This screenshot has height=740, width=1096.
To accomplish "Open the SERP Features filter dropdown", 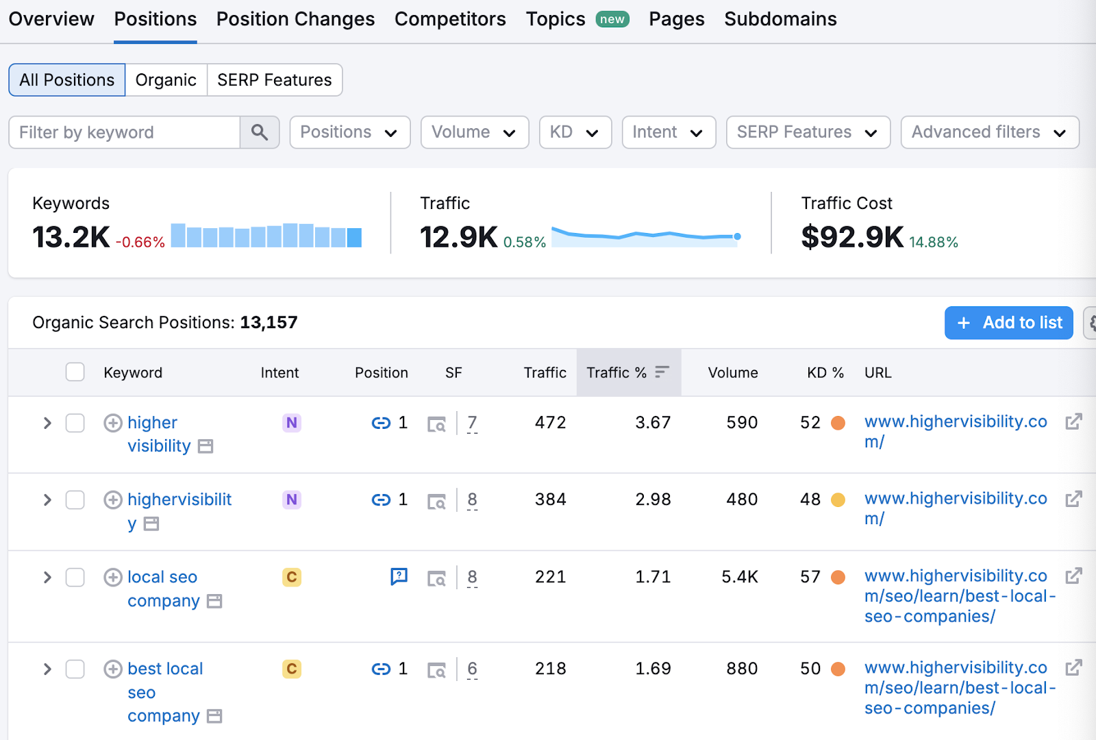I will pyautogui.click(x=808, y=132).
